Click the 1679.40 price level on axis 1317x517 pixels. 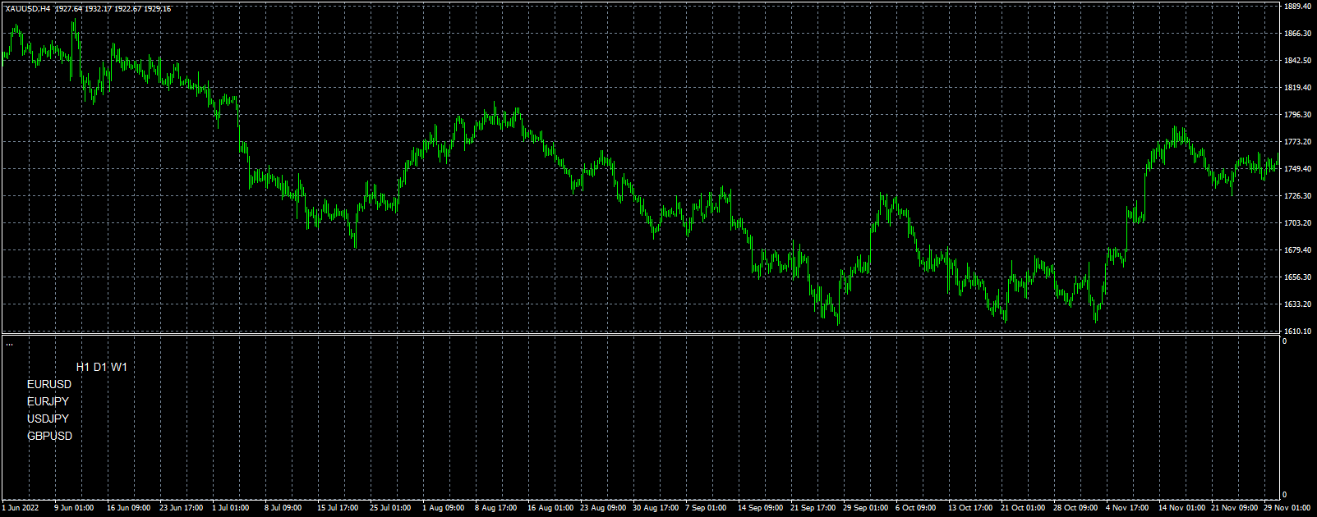1297,250
